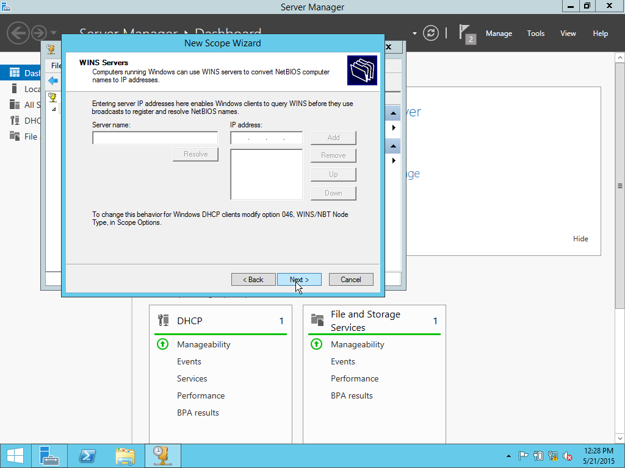Click the upper right-pointing actions arrow
This screenshot has height=468, width=625.
(x=394, y=128)
